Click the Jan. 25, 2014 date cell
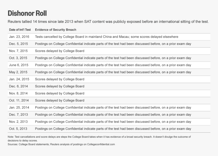This screenshot has height=156, width=218. pos(19,108)
